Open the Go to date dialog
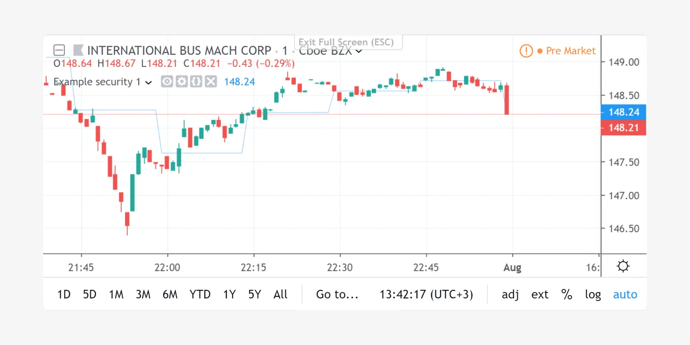The image size is (690, 345). click(x=337, y=295)
